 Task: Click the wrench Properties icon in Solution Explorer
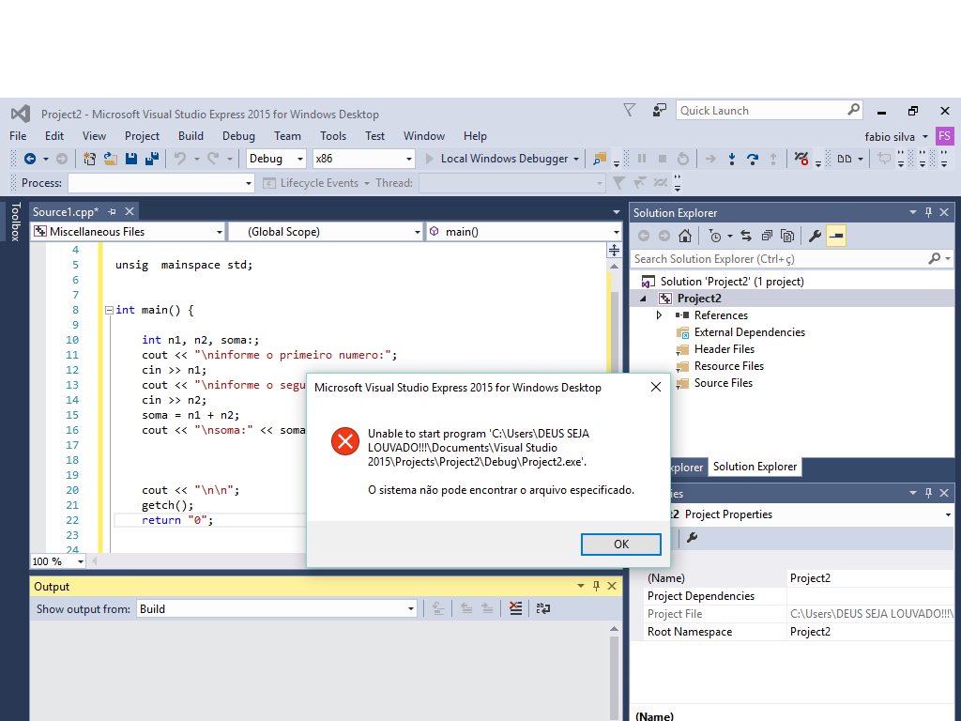[816, 236]
